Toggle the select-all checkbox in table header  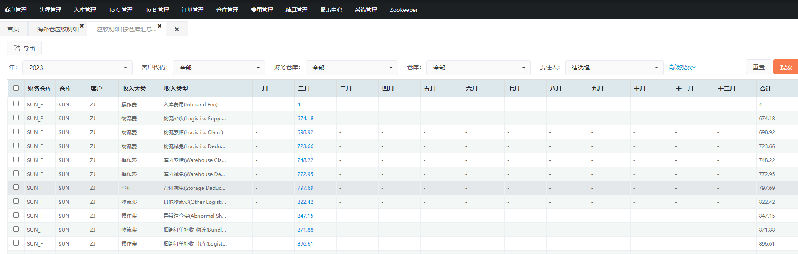coord(16,88)
